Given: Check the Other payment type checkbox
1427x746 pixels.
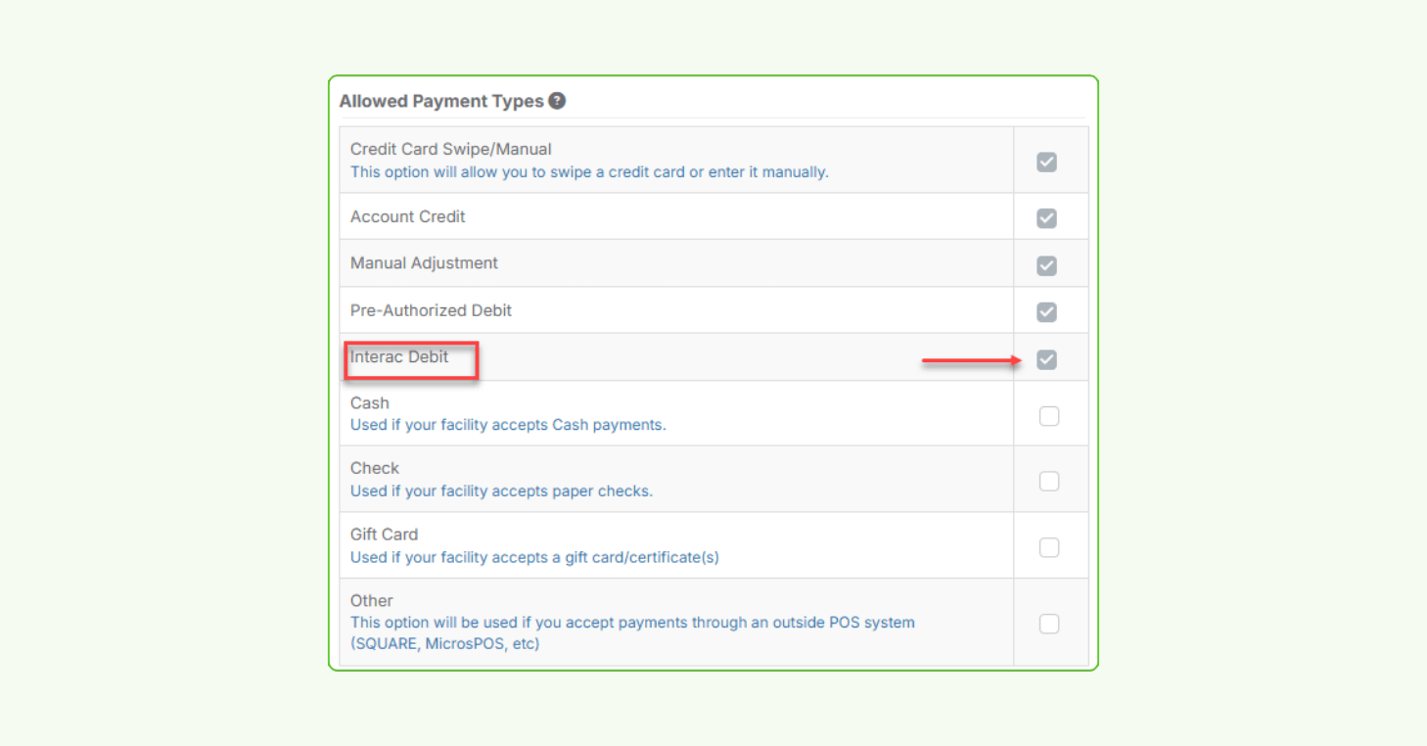Looking at the screenshot, I should pyautogui.click(x=1048, y=623).
